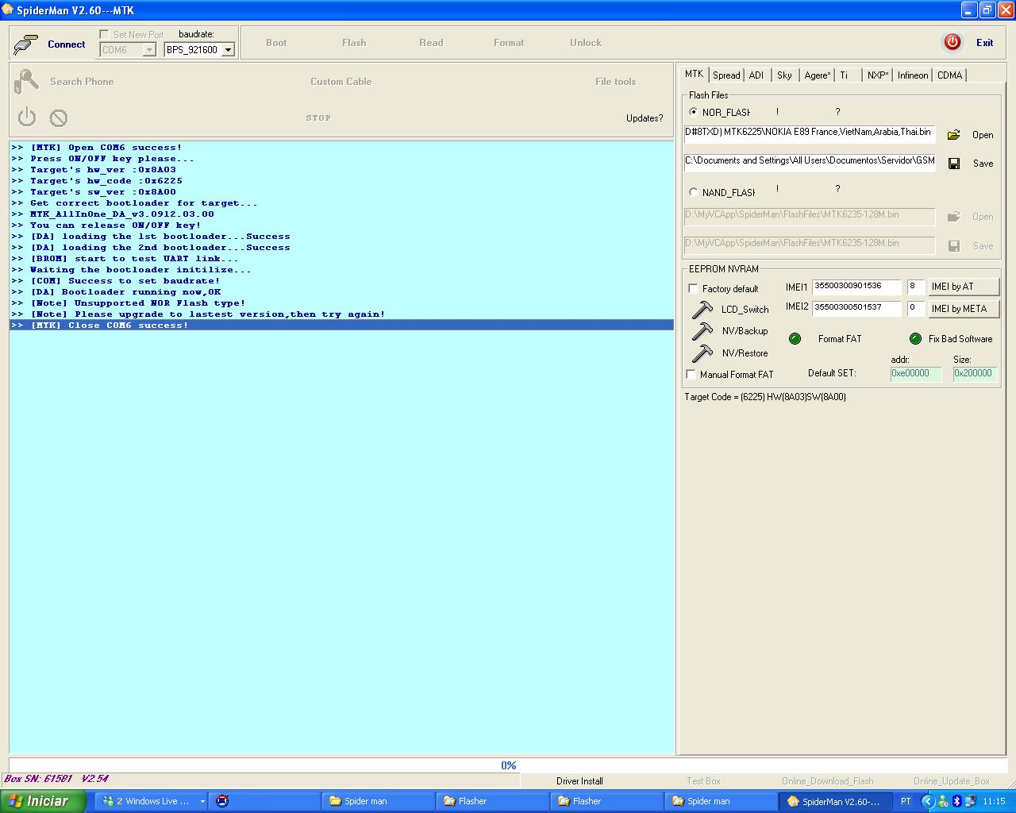Click the IMEI2 number field
The image size is (1016, 813).
[857, 308]
